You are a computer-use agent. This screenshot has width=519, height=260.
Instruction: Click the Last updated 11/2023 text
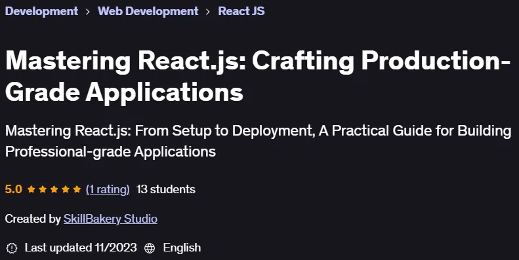(x=81, y=248)
